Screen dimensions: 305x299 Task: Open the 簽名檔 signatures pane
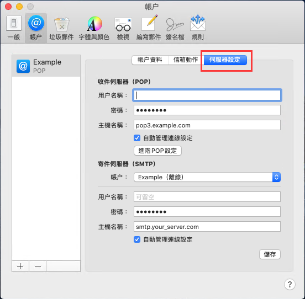click(175, 28)
